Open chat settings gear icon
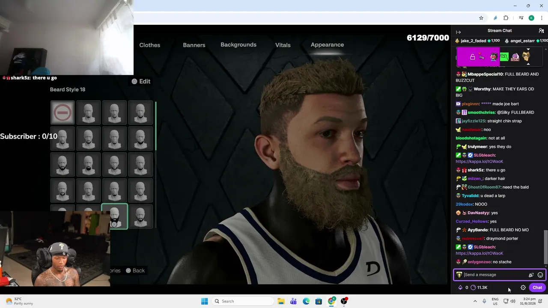Screen dimensions: 548x308 [523, 287]
